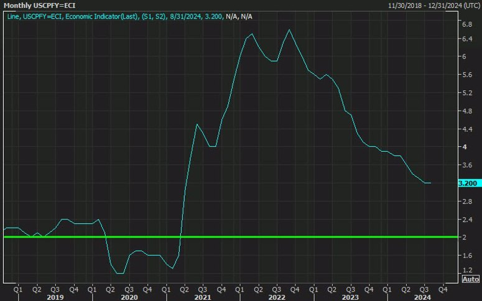Click the 2019 year label on time axis
This screenshot has width=482, height=301.
tap(55, 297)
